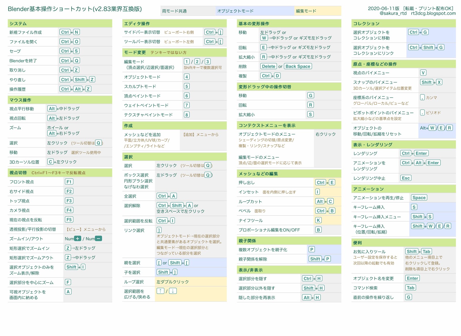Viewport: 461px width, 336px height.
Task: Click the リンク選択 row label
Action: (134, 230)
